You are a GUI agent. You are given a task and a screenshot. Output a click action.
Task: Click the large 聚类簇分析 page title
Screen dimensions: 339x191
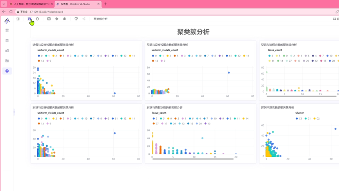(193, 32)
